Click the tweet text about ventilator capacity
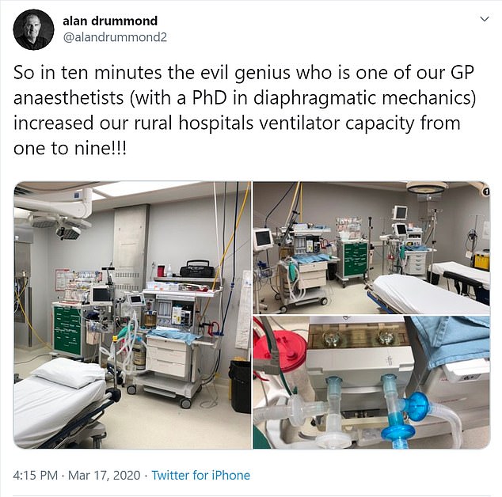The height and width of the screenshot is (497, 502). (x=244, y=111)
